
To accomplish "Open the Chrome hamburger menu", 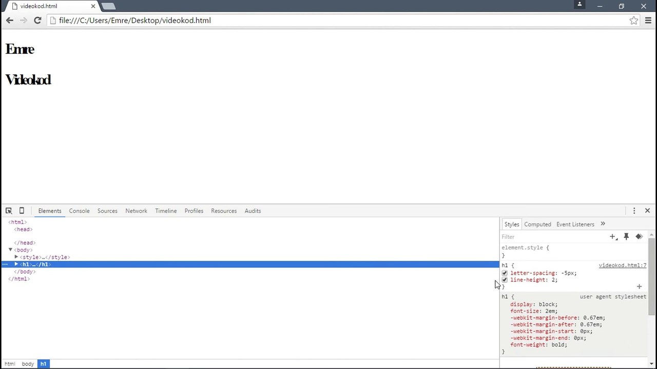I will tap(648, 20).
